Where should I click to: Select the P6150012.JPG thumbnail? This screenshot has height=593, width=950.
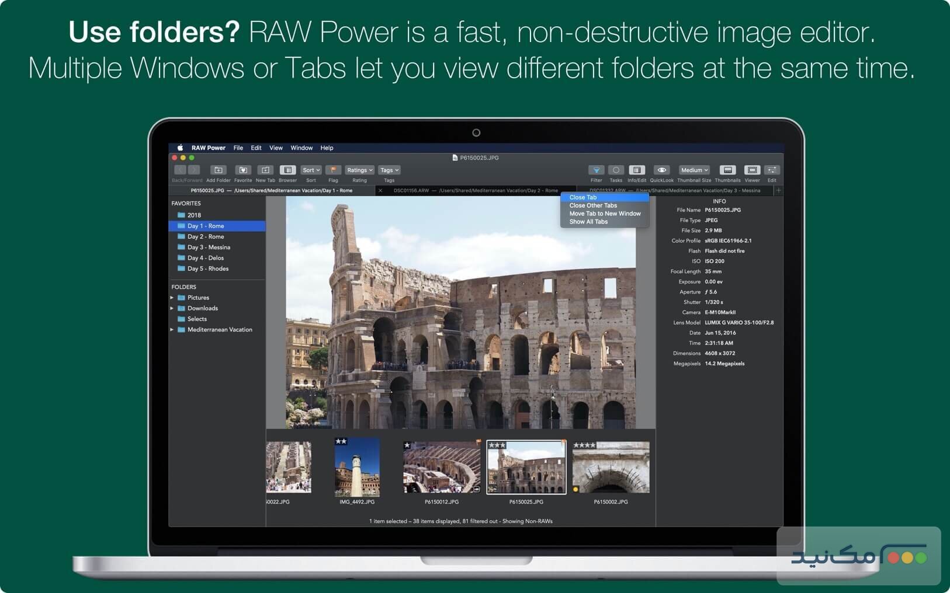441,466
